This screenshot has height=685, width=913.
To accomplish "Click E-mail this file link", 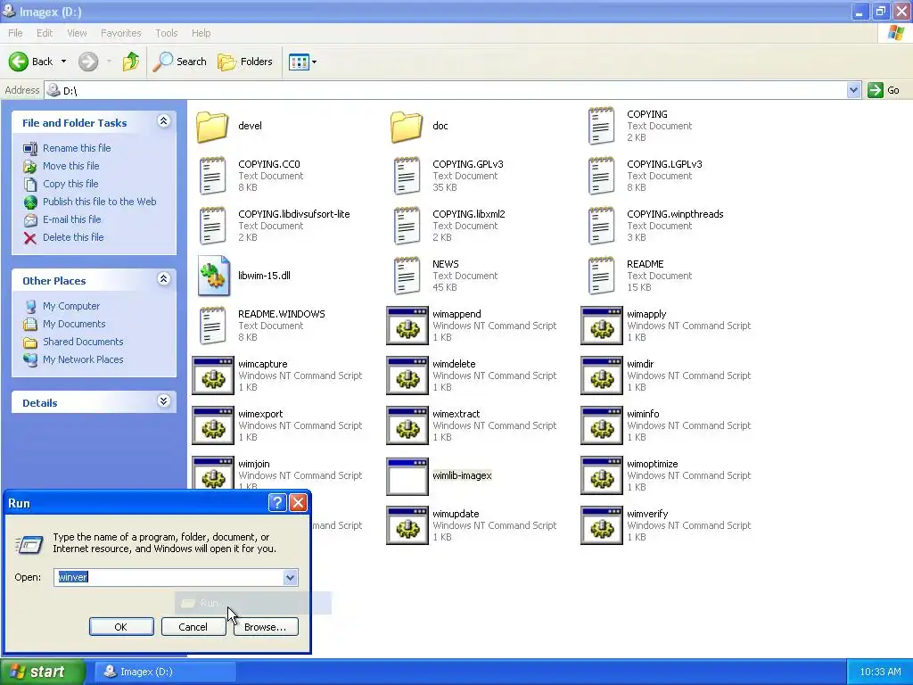I will (71, 219).
